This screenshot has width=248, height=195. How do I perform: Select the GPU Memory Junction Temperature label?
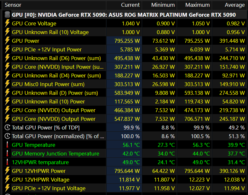56,154
